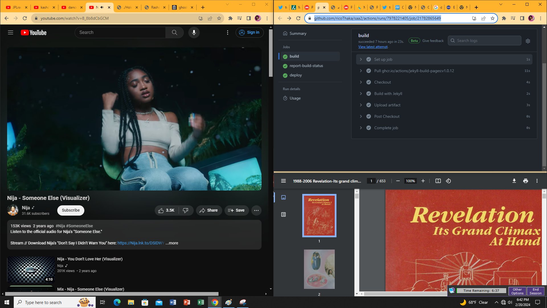Activate voice search microphone on YouTube
Viewport: 547px width, 308px height.
(194, 33)
